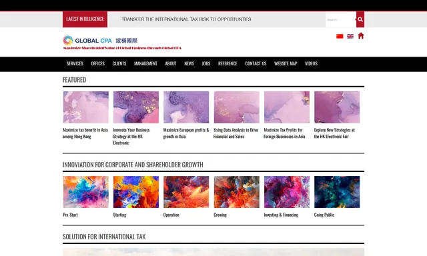The width and height of the screenshot is (427, 256).
Task: Click thumbnail above 'Maximize European profits'
Action: click(186, 107)
